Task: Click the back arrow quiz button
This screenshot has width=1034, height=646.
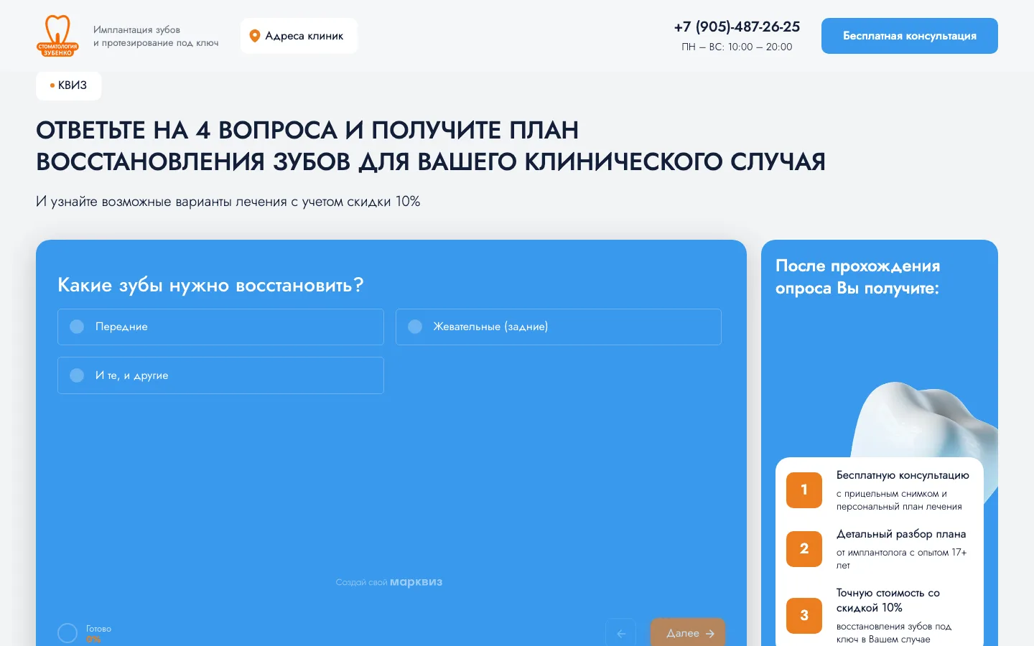Action: click(621, 633)
